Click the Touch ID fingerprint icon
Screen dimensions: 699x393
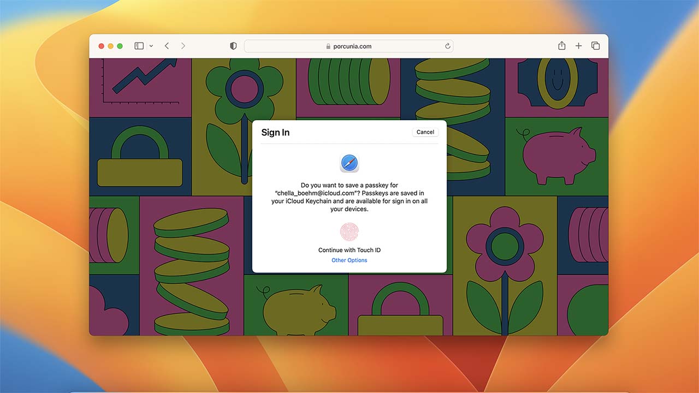349,231
